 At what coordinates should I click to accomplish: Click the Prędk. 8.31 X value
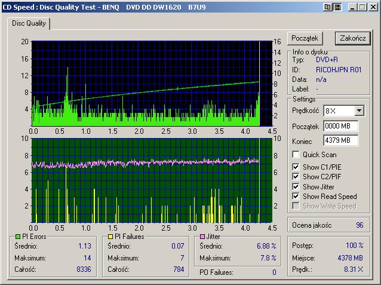coord(354,269)
